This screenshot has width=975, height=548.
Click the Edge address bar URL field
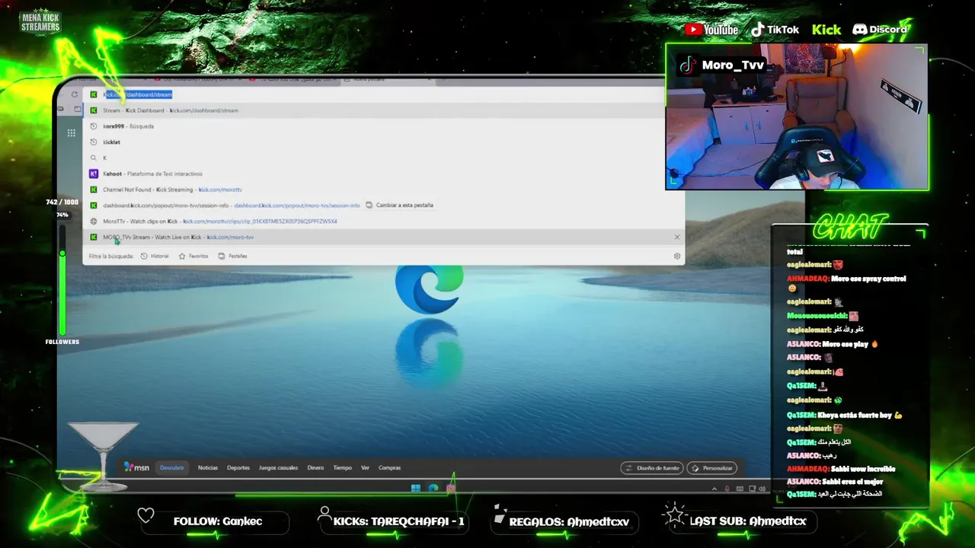click(373, 94)
